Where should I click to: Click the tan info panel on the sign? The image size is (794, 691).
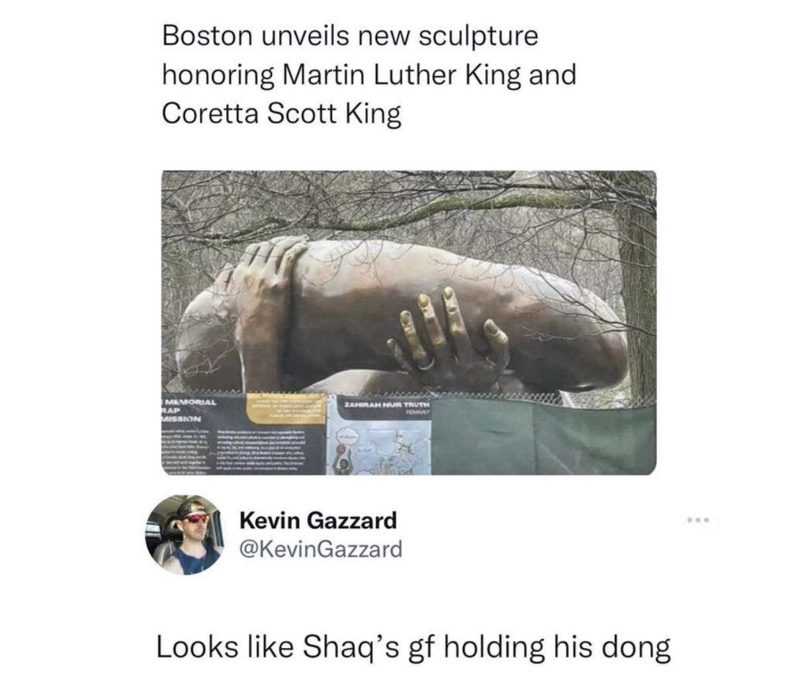click(285, 409)
